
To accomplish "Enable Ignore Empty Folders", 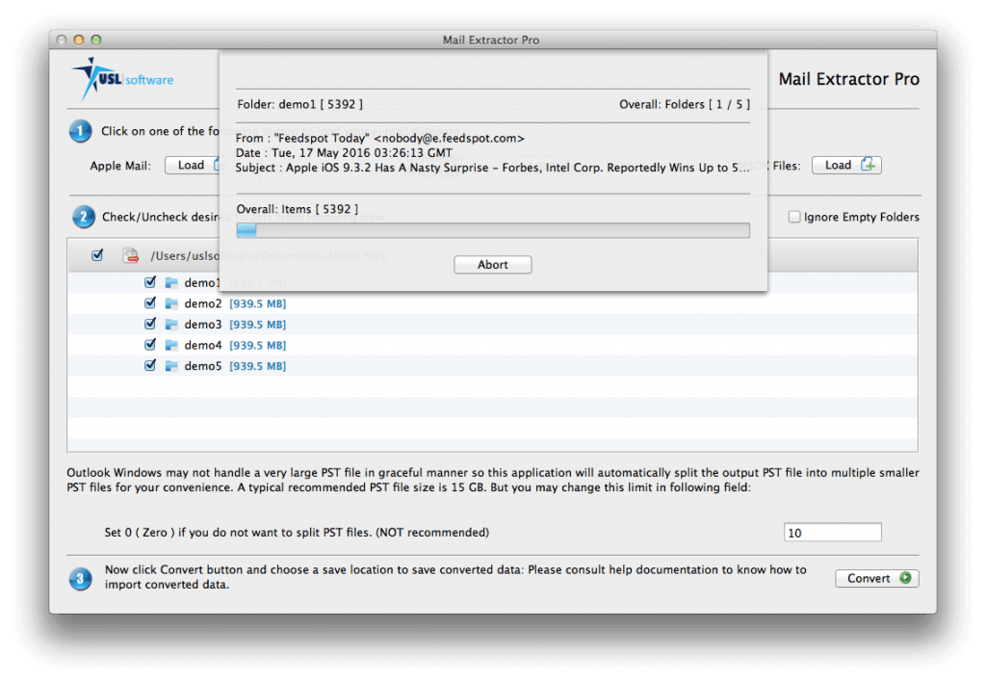I will [793, 217].
